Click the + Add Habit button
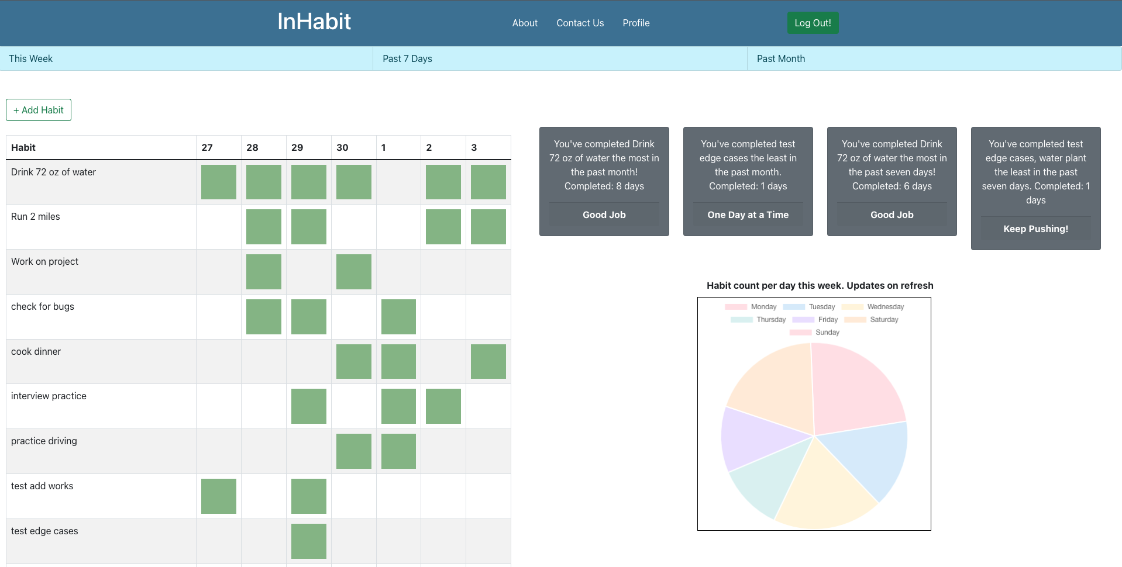Image resolution: width=1122 pixels, height=567 pixels. [38, 110]
